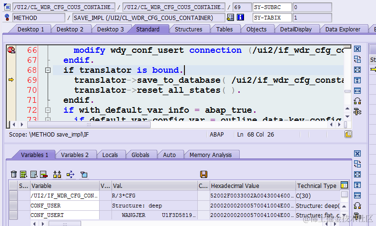Open the Globals tab
The width and height of the screenshot is (376, 226).
point(140,155)
